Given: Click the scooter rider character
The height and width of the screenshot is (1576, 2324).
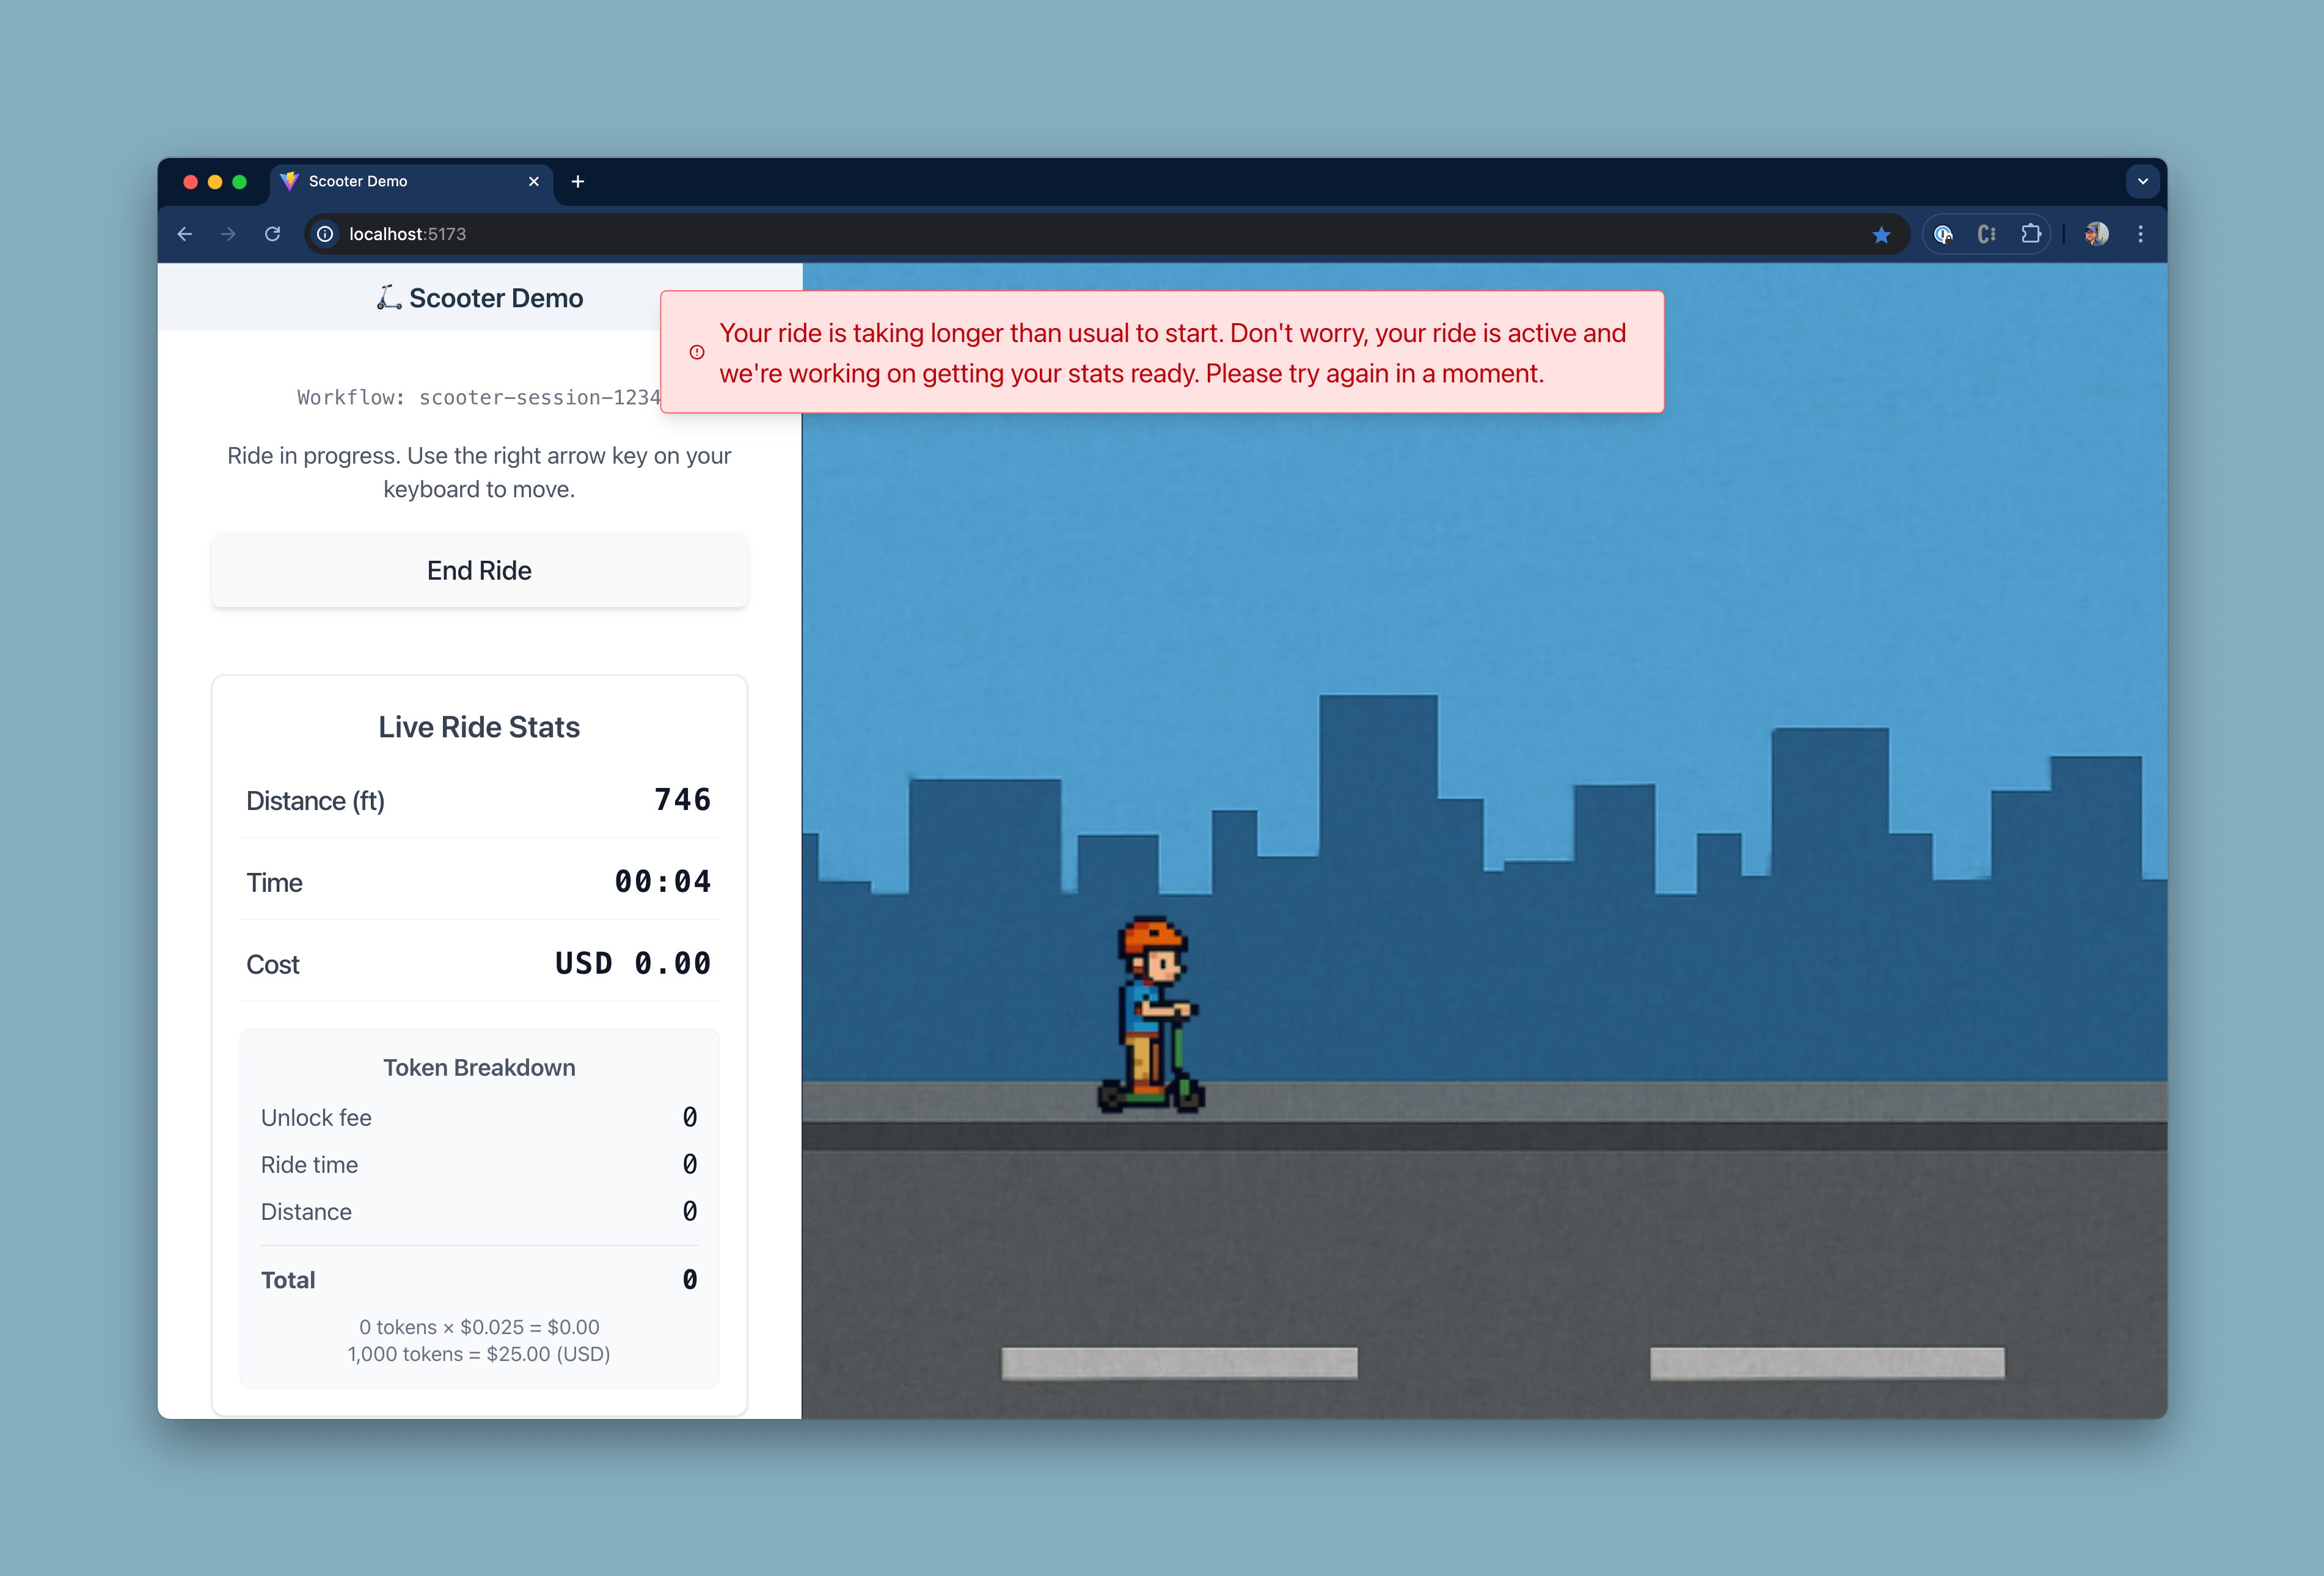Looking at the screenshot, I should (1152, 1015).
